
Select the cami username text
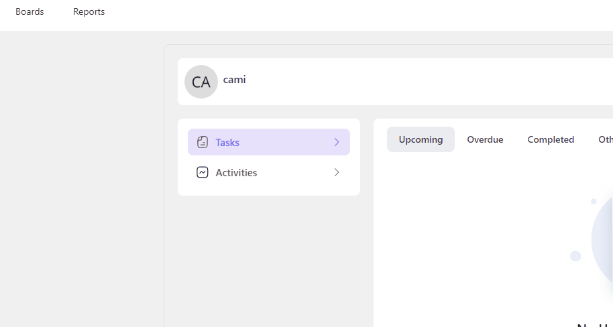click(x=234, y=80)
